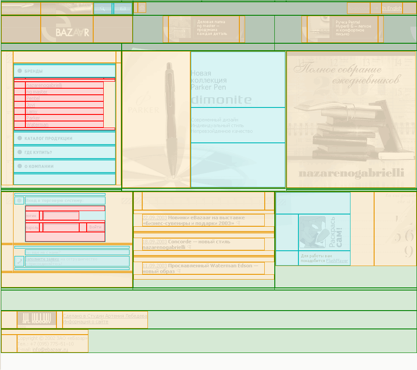Open the Parker pen picture banner
The width and height of the screenshot is (417, 370).
pyautogui.click(x=156, y=119)
